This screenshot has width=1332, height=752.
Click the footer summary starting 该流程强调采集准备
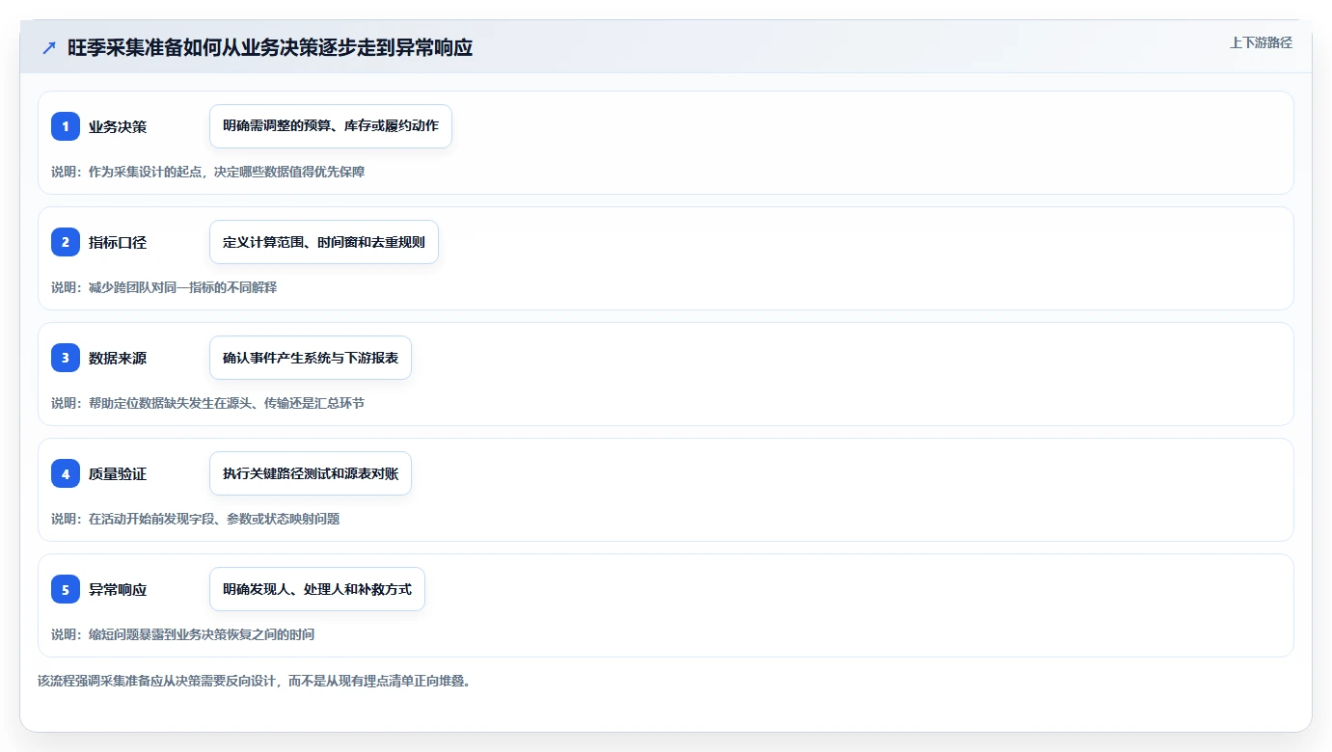(254, 681)
